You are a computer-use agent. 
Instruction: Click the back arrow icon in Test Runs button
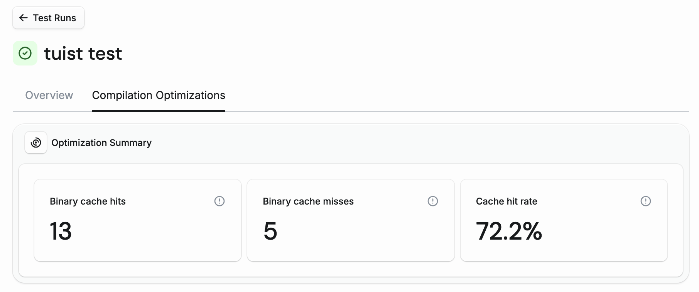[24, 18]
